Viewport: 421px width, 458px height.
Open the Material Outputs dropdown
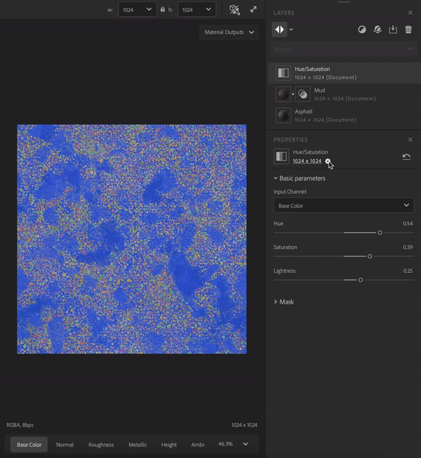coord(228,32)
